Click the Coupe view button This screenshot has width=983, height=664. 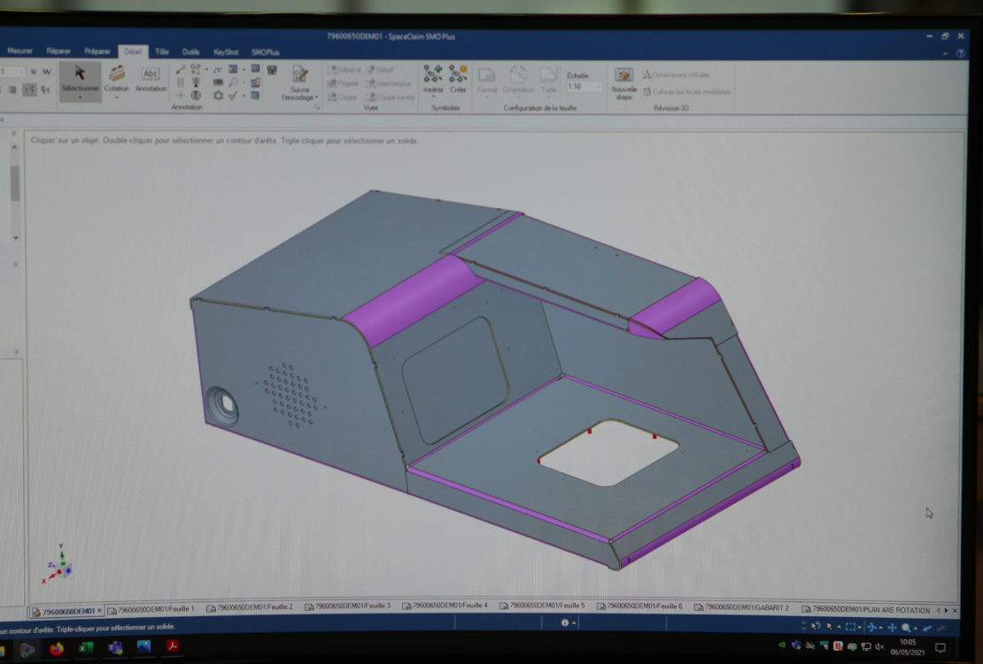pos(343,97)
